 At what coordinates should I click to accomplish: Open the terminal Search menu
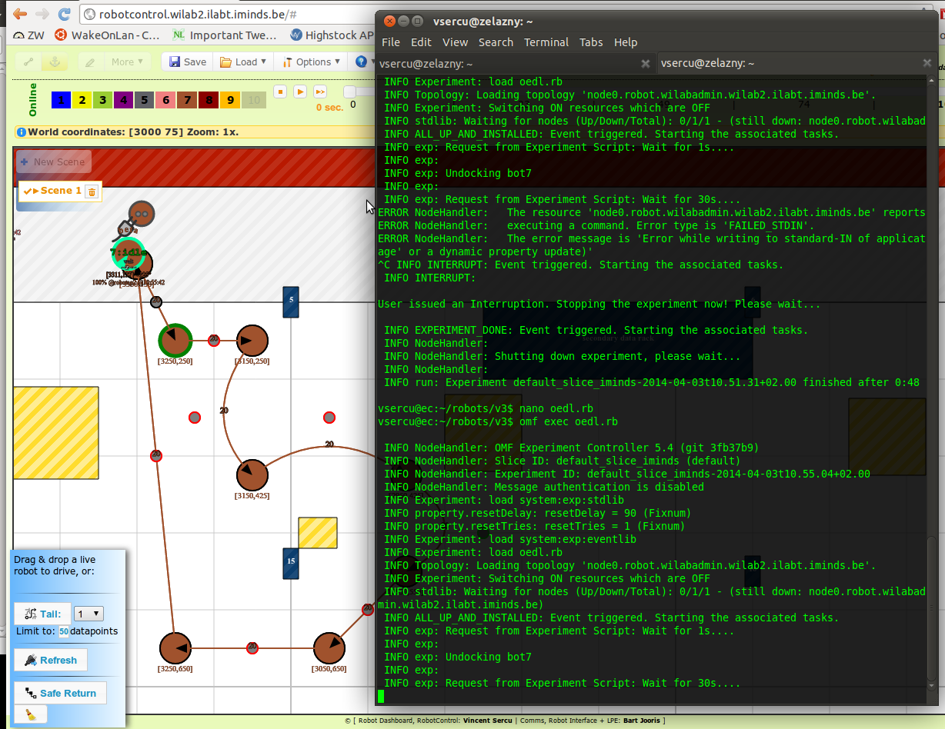coord(496,42)
